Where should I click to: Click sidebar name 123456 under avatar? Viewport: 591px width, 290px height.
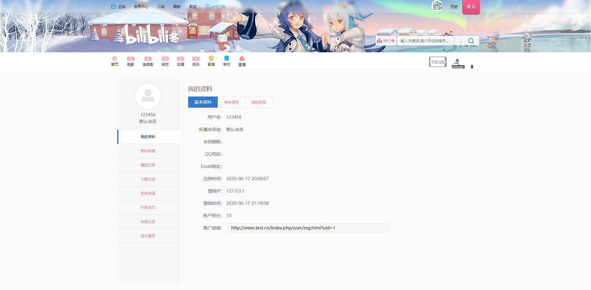tap(148, 115)
